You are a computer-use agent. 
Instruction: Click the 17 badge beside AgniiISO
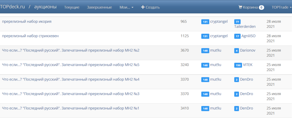(237, 36)
